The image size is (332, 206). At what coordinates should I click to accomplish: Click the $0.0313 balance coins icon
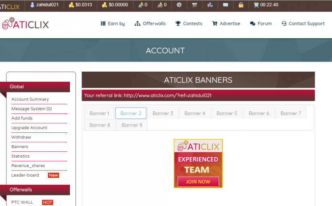coord(71,5)
